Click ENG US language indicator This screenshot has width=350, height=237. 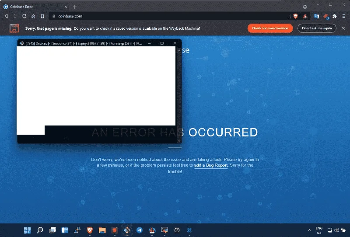319,230
